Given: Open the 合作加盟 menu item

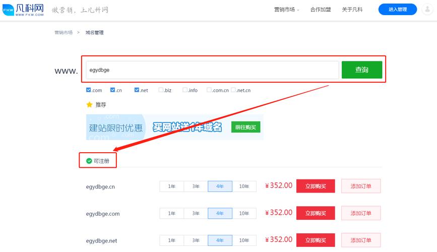Looking at the screenshot, I should (321, 10).
